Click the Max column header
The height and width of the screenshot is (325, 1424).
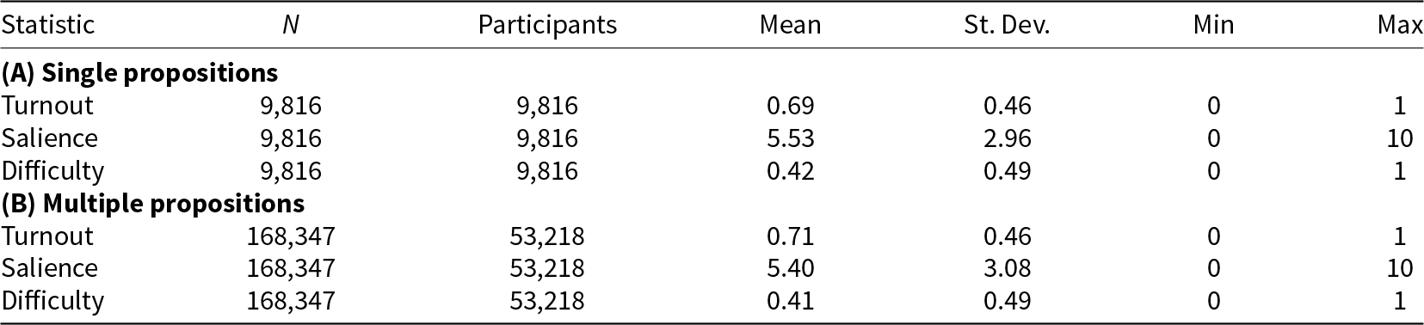1400,25
